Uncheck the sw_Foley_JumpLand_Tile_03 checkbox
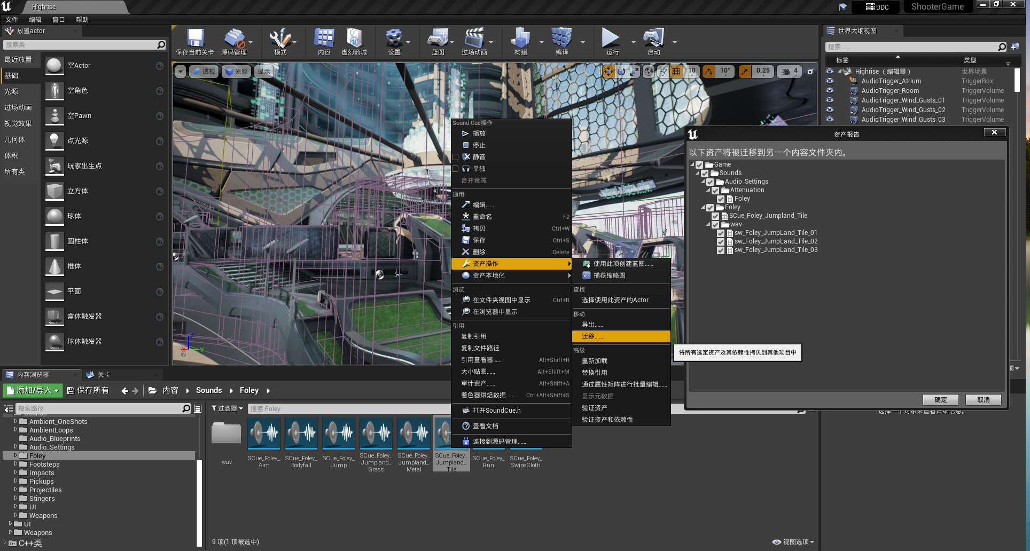Image resolution: width=1030 pixels, height=551 pixels. [721, 250]
